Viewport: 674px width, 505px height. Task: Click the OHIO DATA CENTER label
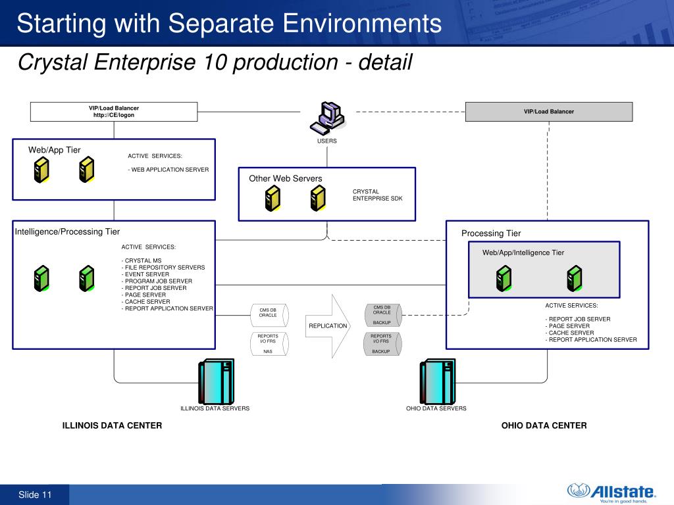point(544,425)
